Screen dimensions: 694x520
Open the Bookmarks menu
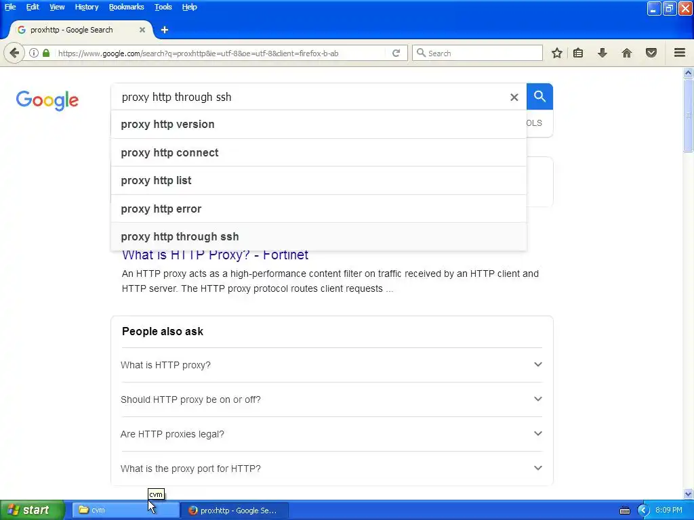tap(127, 7)
